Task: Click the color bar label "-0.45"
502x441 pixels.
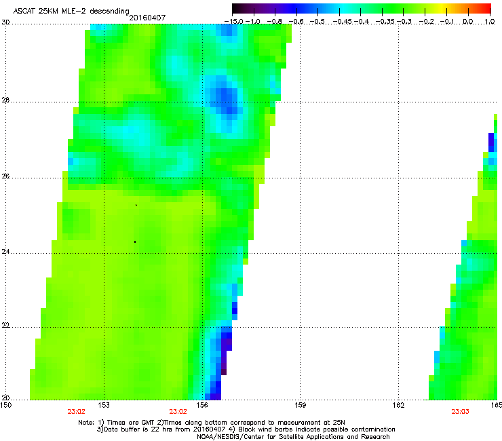Action: tap(341, 22)
